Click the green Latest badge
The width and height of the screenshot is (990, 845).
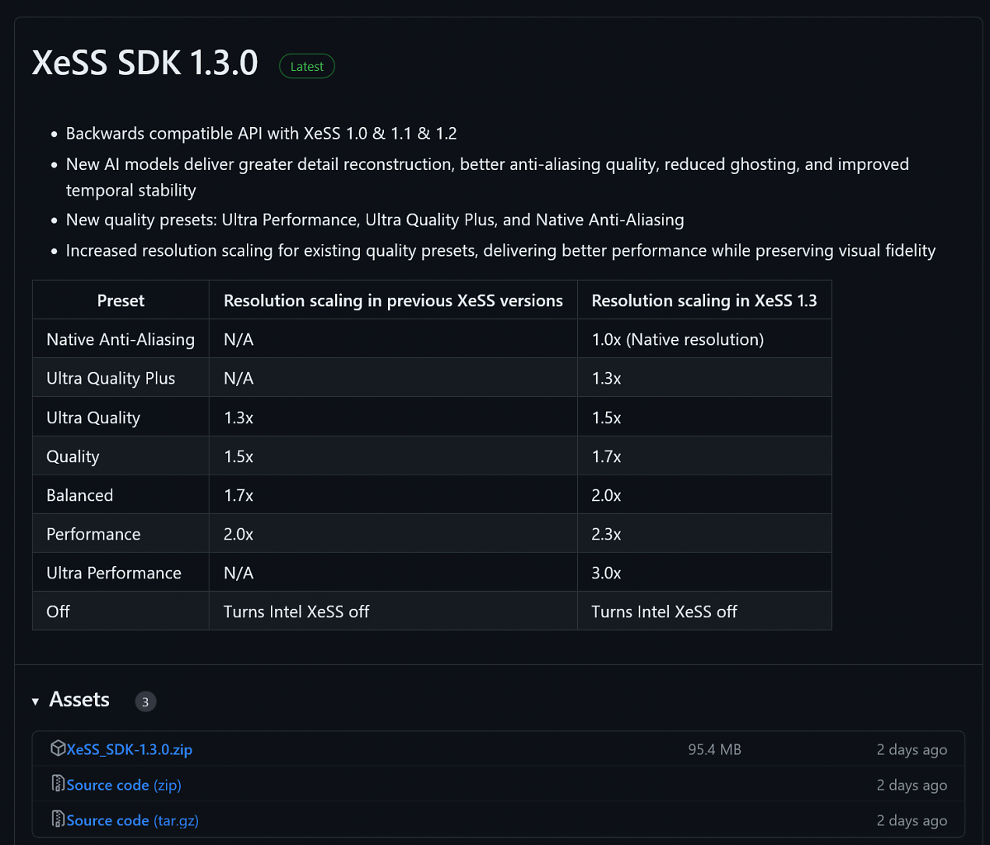click(x=307, y=66)
